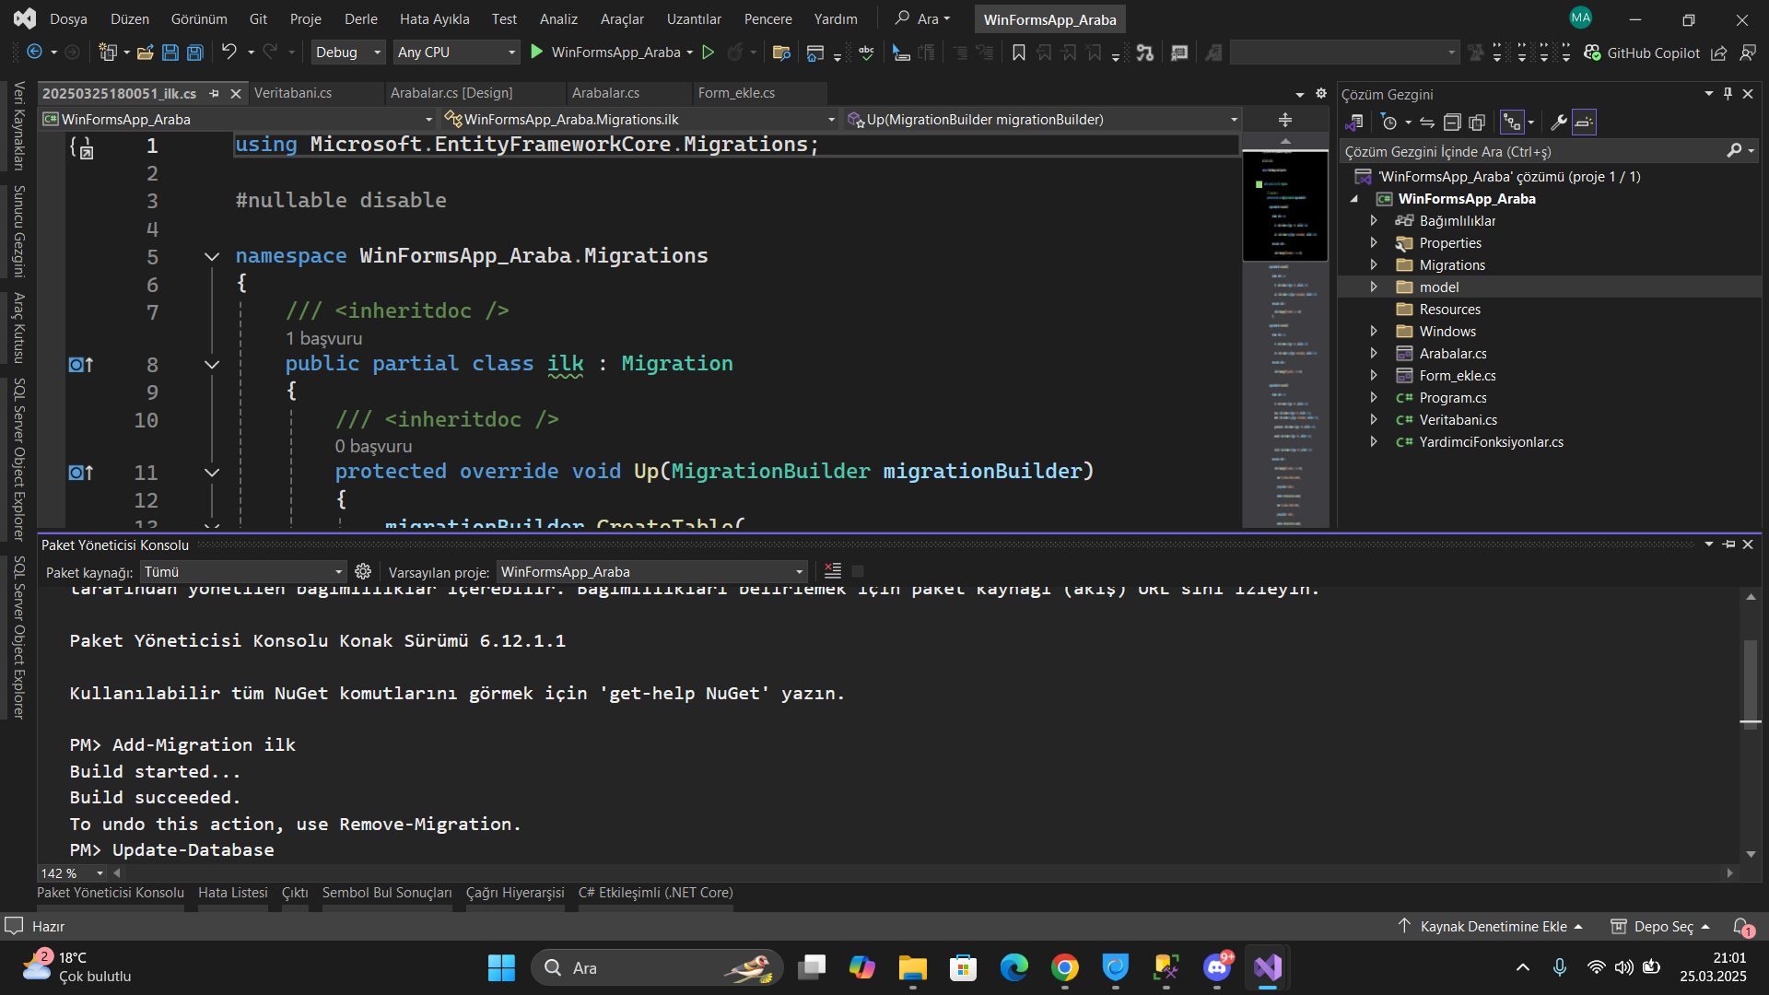Viewport: 1769px width, 995px height.
Task: Click the Open File folder icon
Action: point(145,53)
